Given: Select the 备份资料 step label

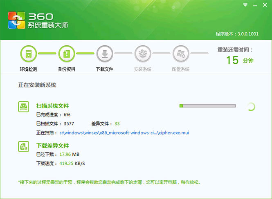Looking at the screenshot, I should [x=66, y=69].
